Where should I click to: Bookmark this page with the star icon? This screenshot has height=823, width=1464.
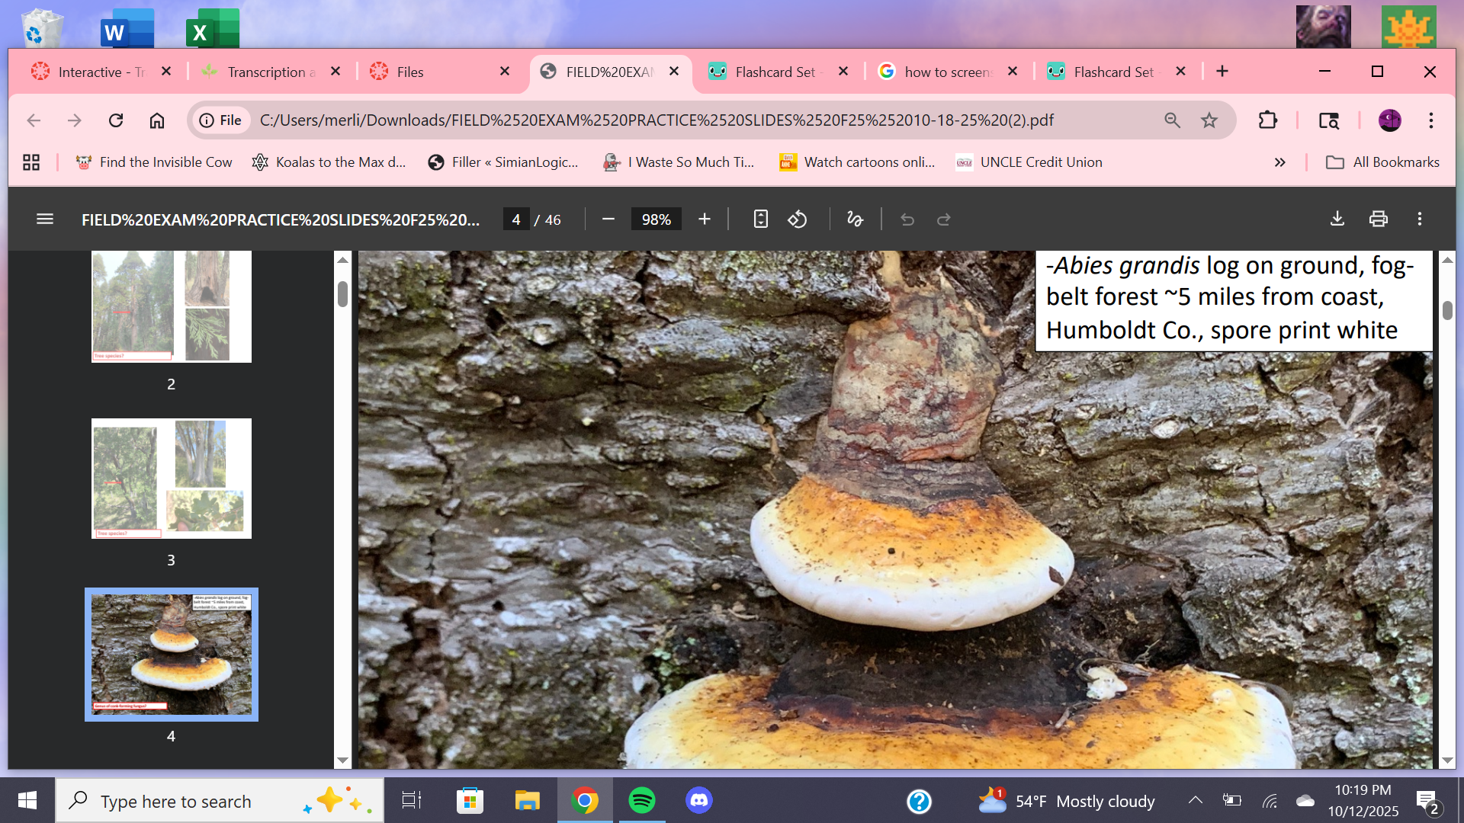point(1209,120)
